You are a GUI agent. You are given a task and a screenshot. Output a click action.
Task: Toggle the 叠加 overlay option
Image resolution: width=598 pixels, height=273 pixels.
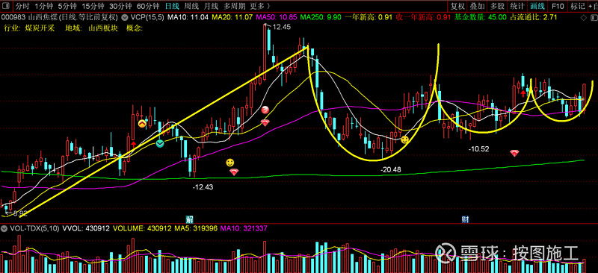point(477,6)
